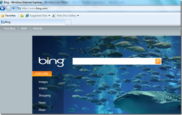Click the bing logo on page
Viewport: 182px width, 115px height.
52,62
